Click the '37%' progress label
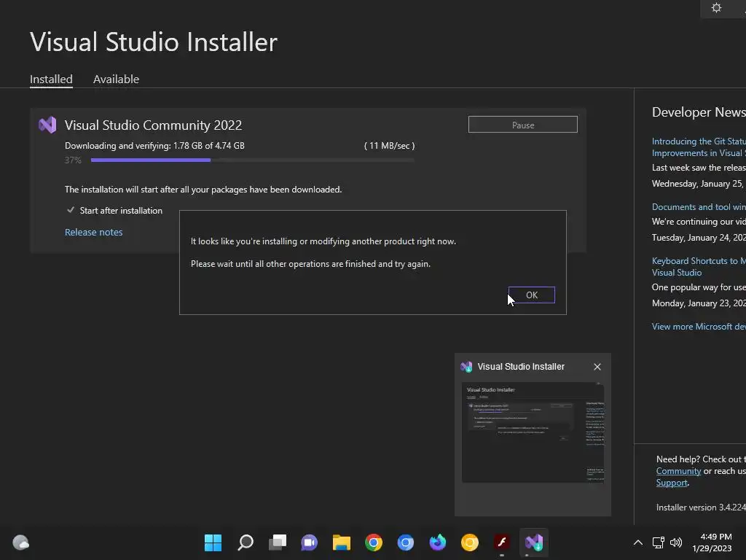 point(73,160)
